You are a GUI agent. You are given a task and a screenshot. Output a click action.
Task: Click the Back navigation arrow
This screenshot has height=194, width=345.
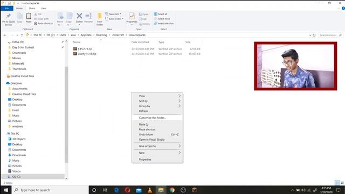5,35
